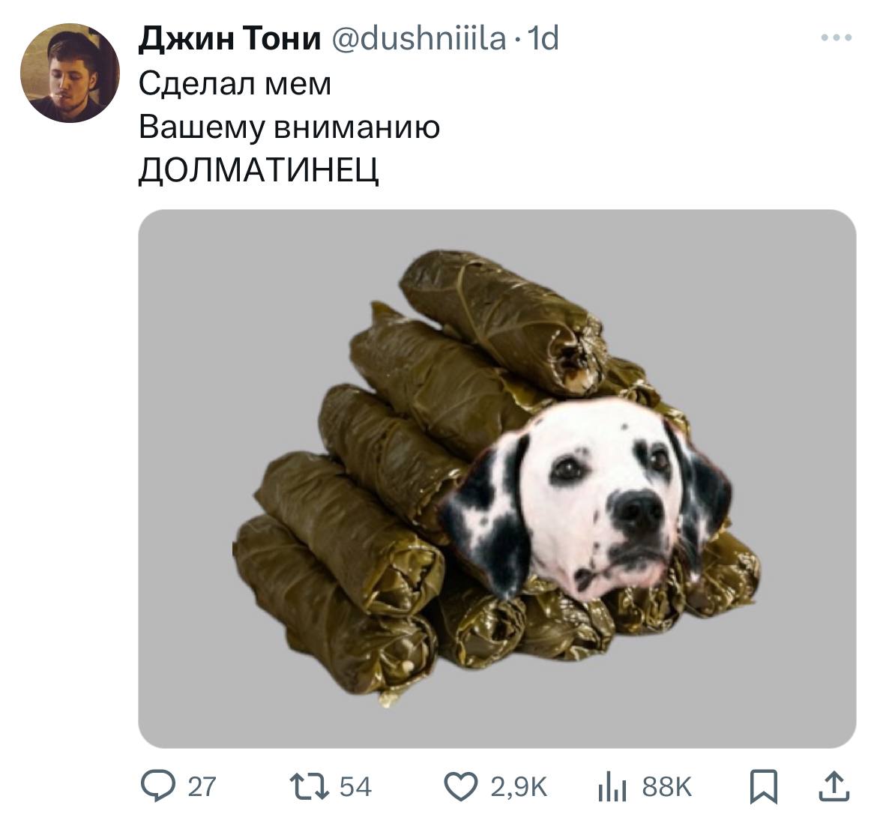877x823 pixels.
Task: Click the retweet count 54
Action: (x=356, y=787)
